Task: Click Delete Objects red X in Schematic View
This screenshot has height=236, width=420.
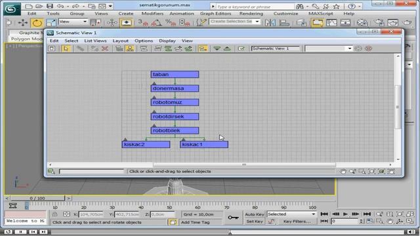Action: tap(105, 49)
